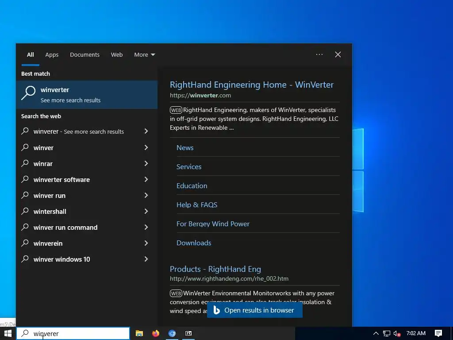Image resolution: width=453 pixels, height=340 pixels.
Task: Click Open results in browser button
Action: point(255,310)
